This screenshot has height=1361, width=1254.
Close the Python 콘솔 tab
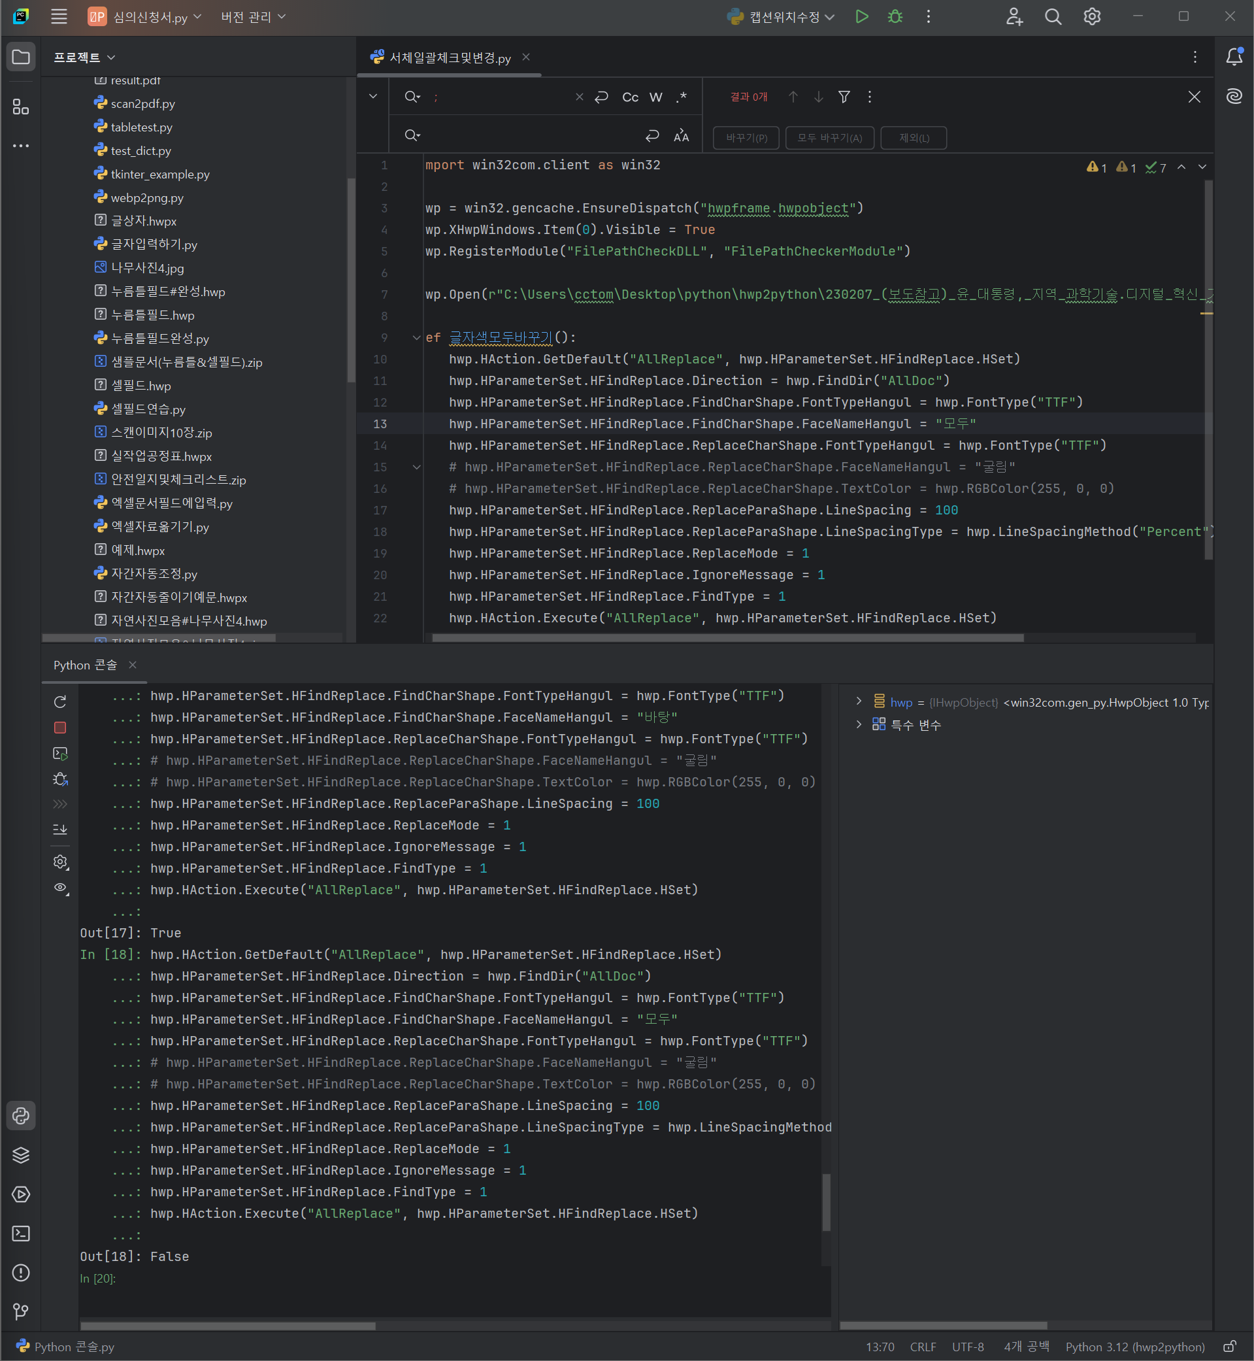click(x=132, y=665)
